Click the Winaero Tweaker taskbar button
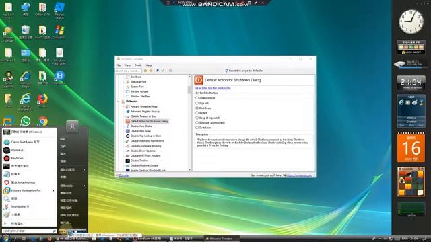The image size is (431, 242). pyautogui.click(x=222, y=239)
